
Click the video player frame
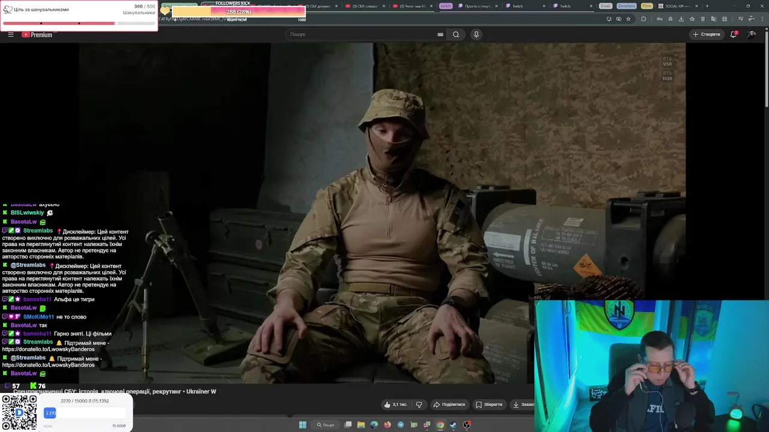[382, 213]
